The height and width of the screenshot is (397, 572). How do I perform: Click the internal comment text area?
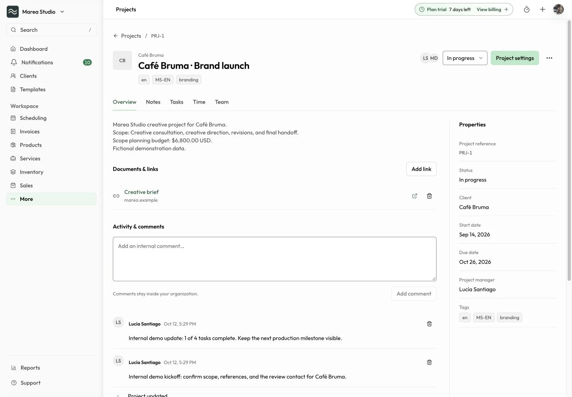[x=274, y=259]
